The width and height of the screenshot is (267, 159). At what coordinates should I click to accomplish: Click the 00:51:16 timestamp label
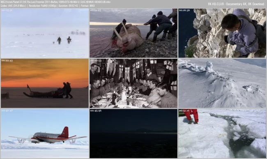pos(184,111)
